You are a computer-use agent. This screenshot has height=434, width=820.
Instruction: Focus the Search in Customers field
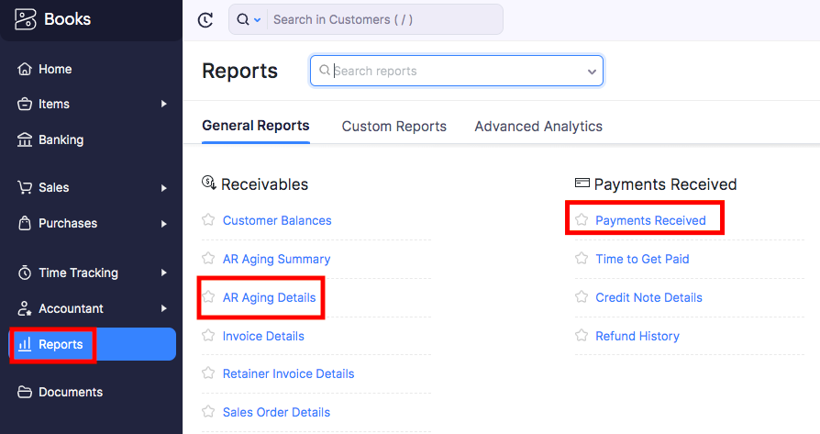click(385, 20)
